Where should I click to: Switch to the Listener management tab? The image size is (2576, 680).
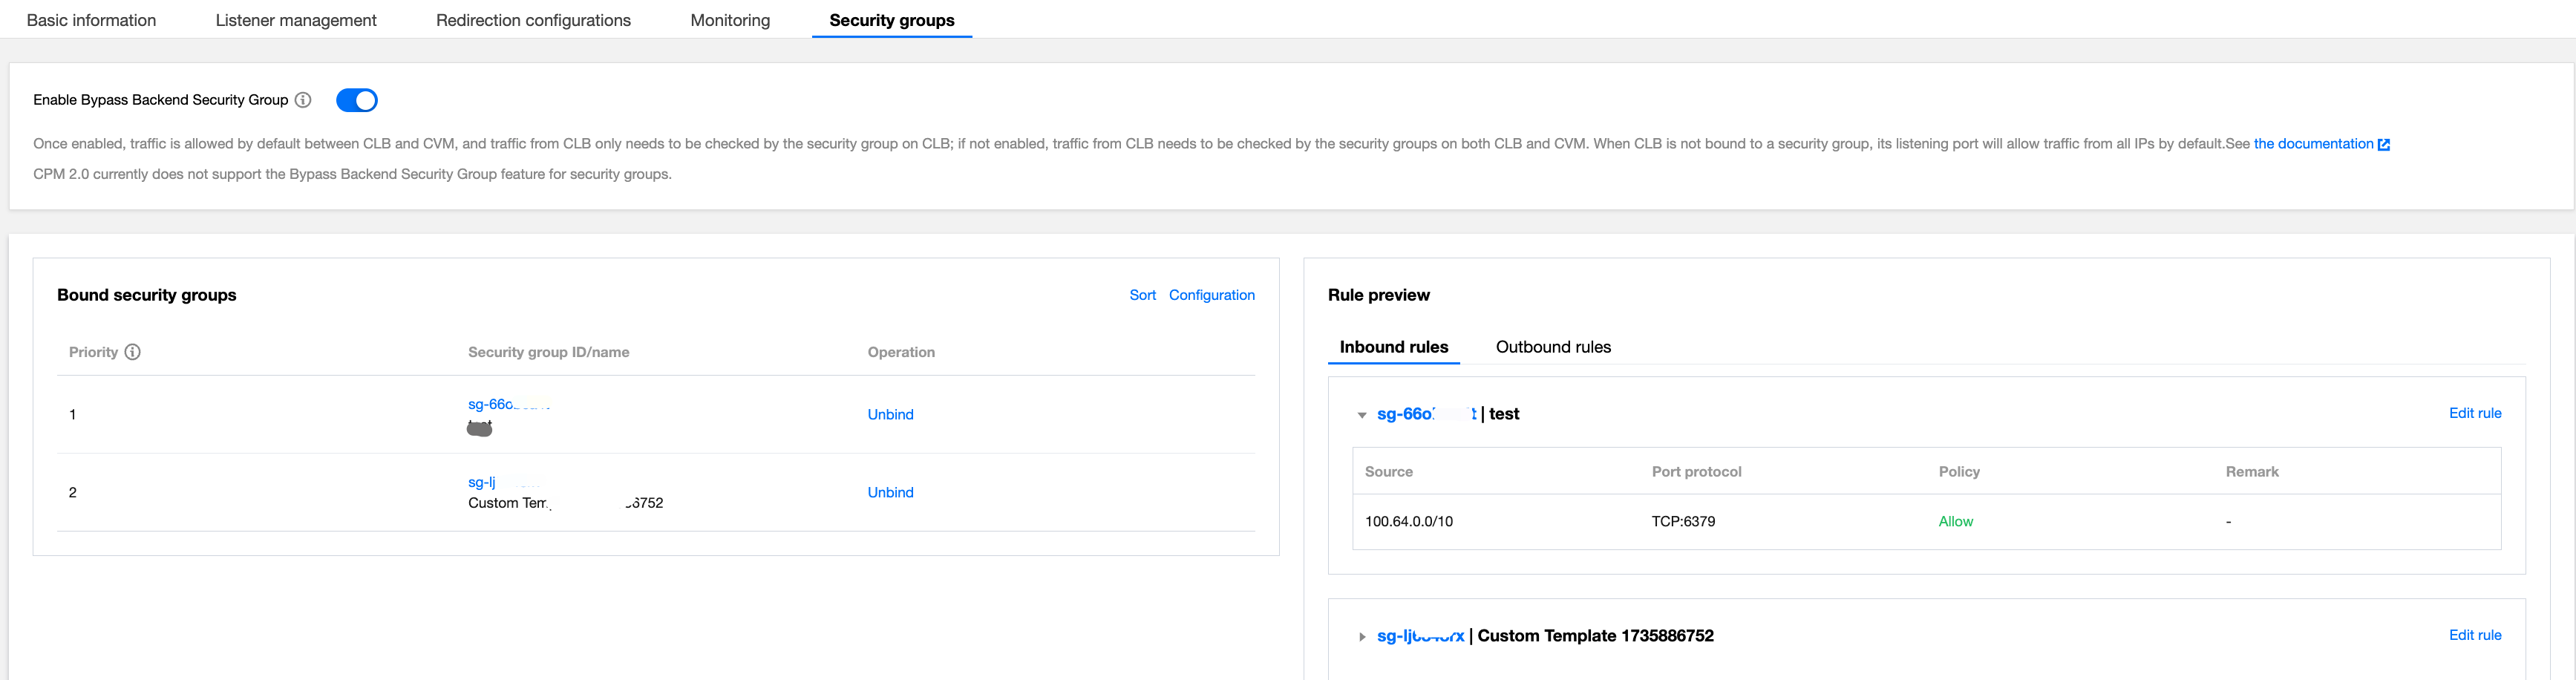[296, 20]
